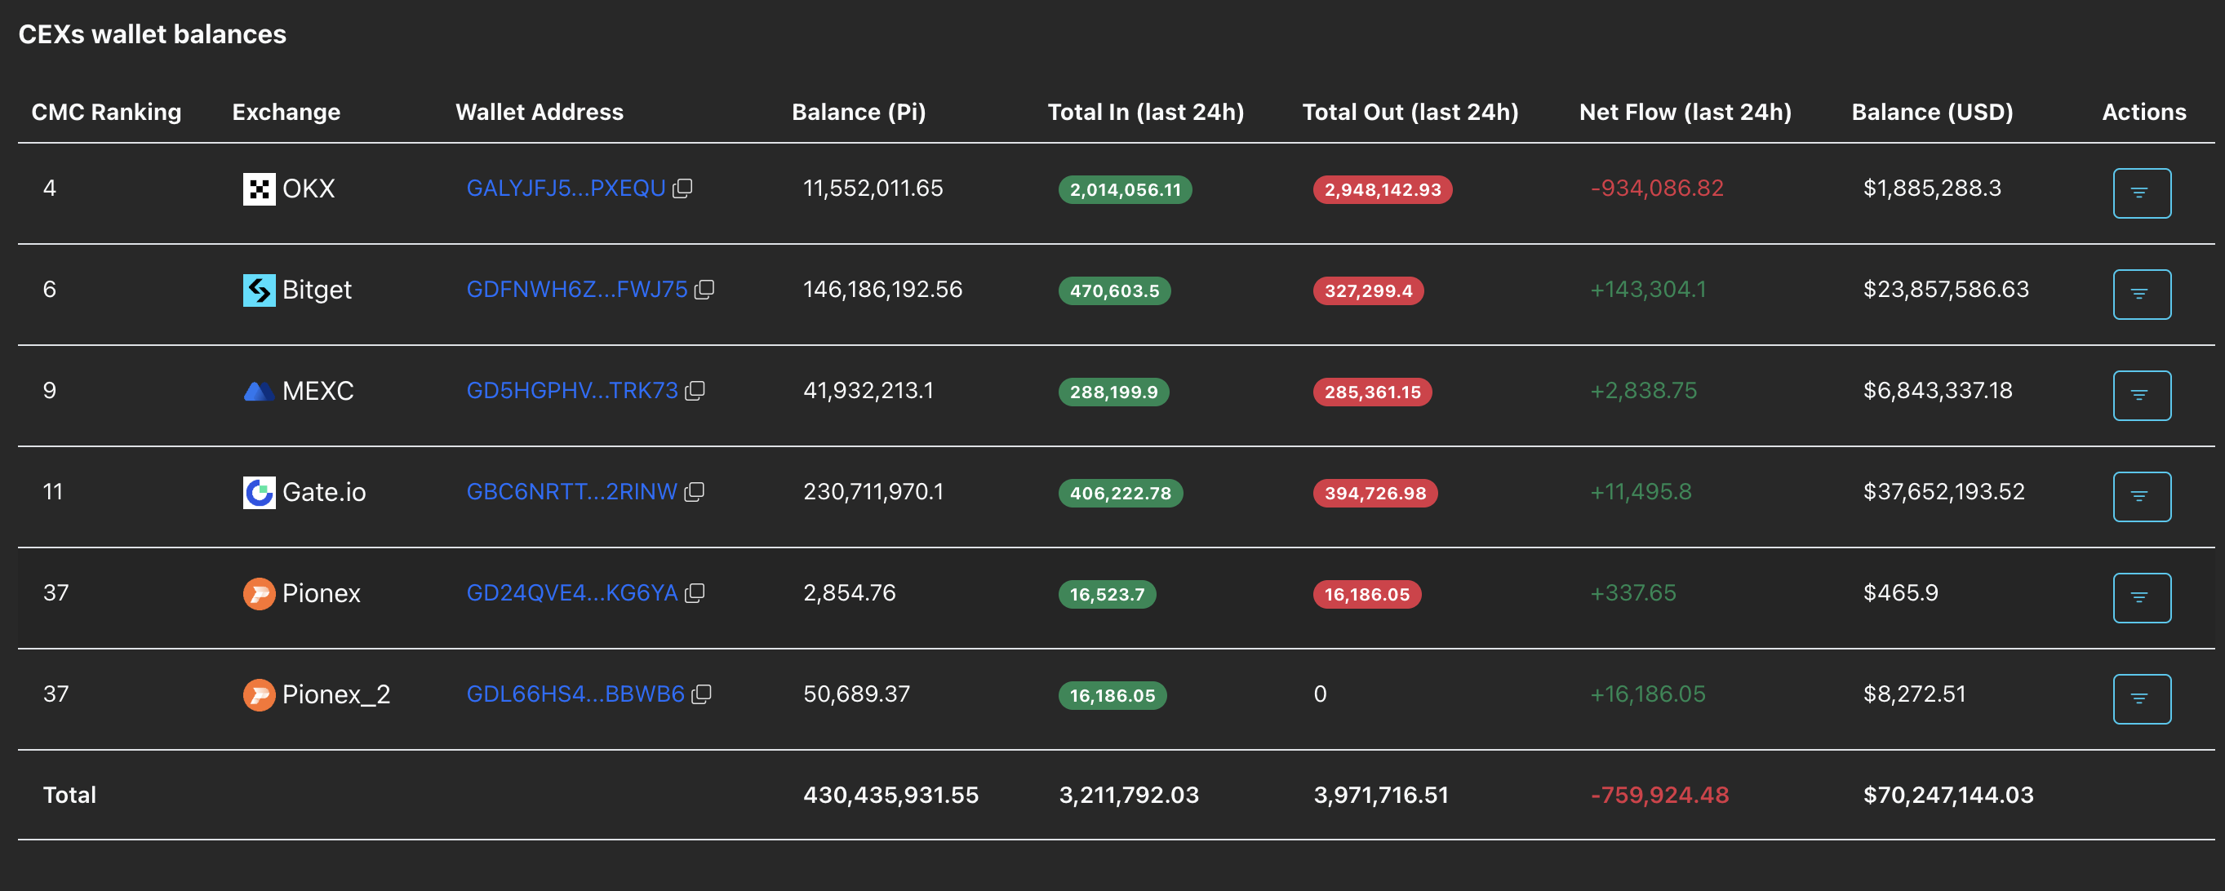Viewport: 2225px width, 891px height.
Task: Click the CMC Ranking column header
Action: 106,113
